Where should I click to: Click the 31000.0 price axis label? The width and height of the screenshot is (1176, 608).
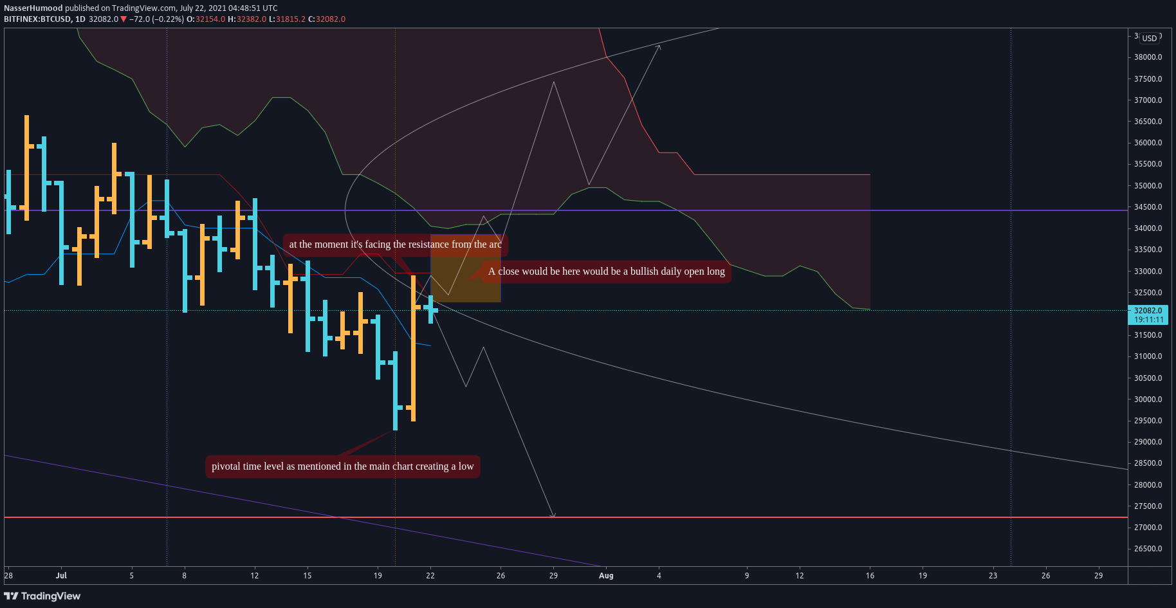click(x=1148, y=356)
